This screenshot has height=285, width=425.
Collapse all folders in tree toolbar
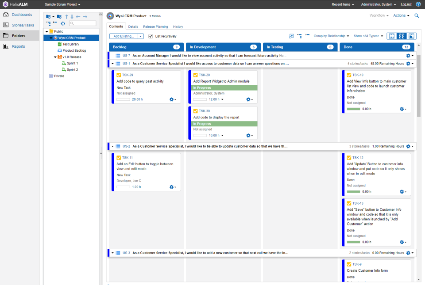55,23
